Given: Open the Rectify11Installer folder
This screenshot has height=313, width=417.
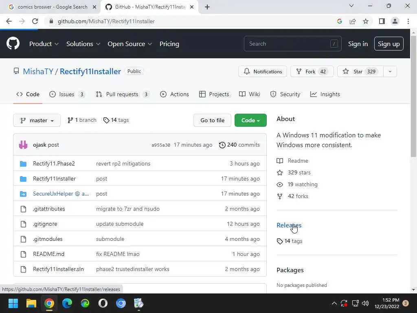Looking at the screenshot, I should pos(54,179).
